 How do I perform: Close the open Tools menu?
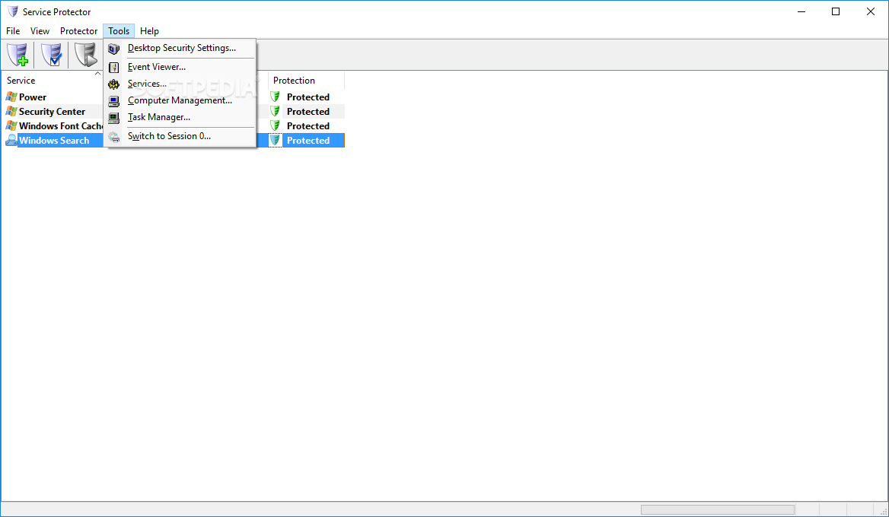[119, 31]
